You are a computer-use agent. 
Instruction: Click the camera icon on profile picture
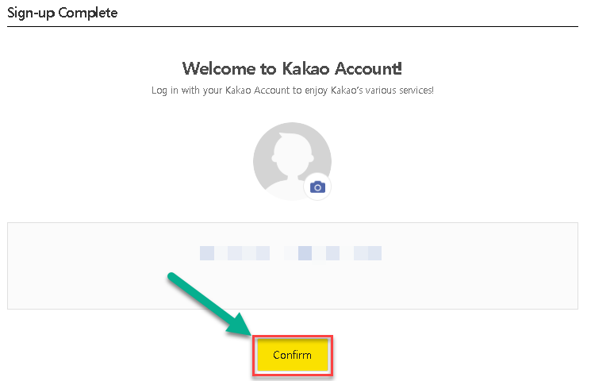pyautogui.click(x=317, y=187)
